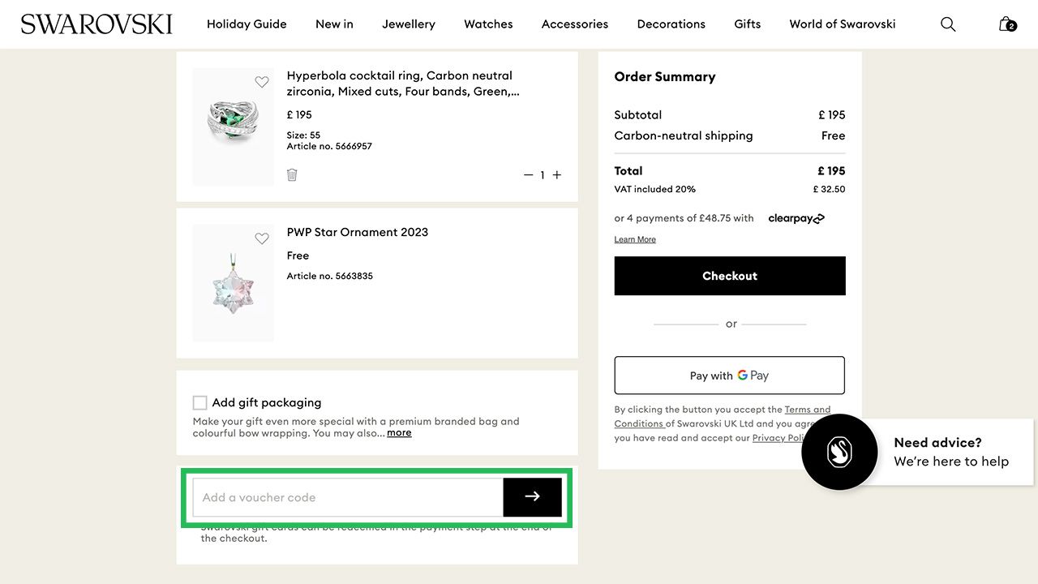1038x584 pixels.
Task: Open PWP Star Ornament 2023 title
Action: pos(358,232)
